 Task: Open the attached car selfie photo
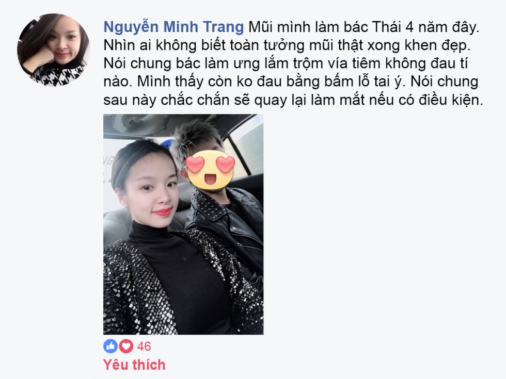point(183,224)
